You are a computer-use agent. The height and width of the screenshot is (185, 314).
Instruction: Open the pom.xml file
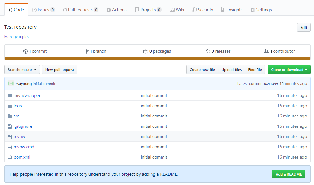[x=22, y=157]
